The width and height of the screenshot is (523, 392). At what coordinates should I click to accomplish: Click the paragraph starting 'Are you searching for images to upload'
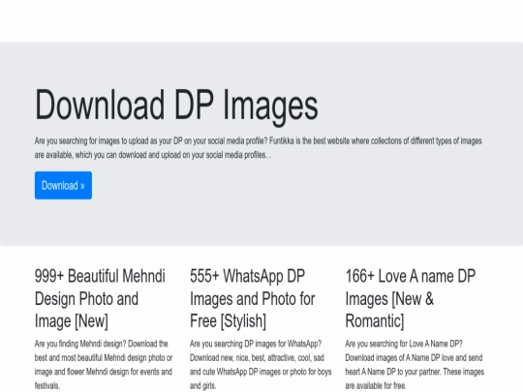click(259, 148)
